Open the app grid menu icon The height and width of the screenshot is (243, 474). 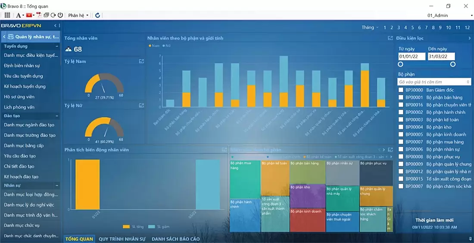pyautogui.click(x=7, y=15)
